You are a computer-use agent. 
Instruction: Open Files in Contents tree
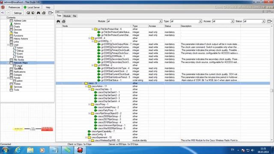(x=16, y=33)
